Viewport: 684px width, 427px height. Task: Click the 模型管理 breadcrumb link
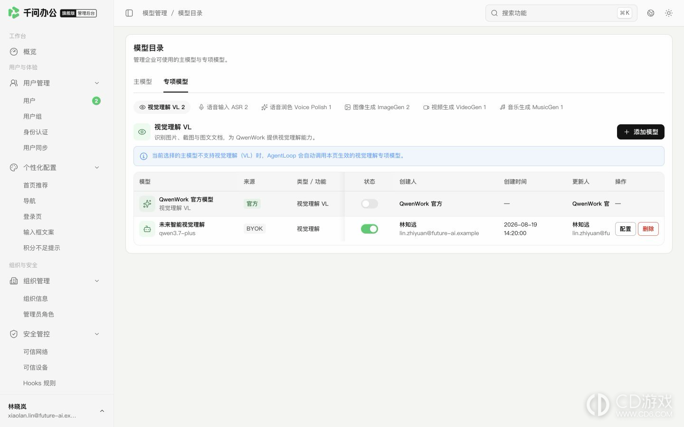point(155,13)
